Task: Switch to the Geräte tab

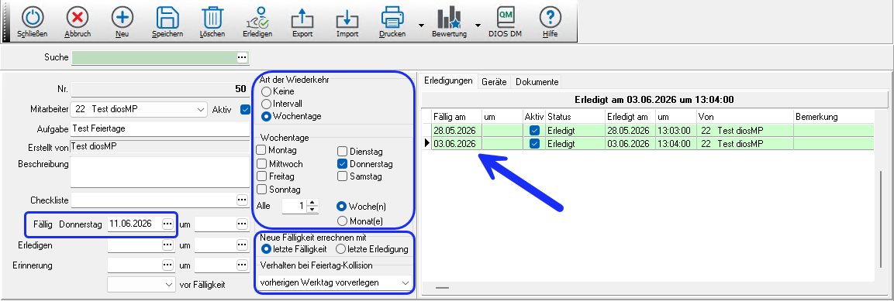Action: (494, 82)
